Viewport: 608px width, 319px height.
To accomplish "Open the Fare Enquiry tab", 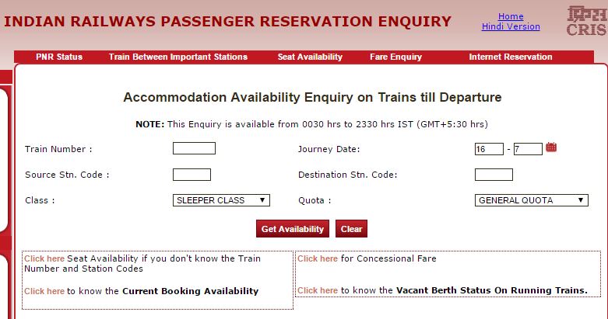I will point(395,57).
